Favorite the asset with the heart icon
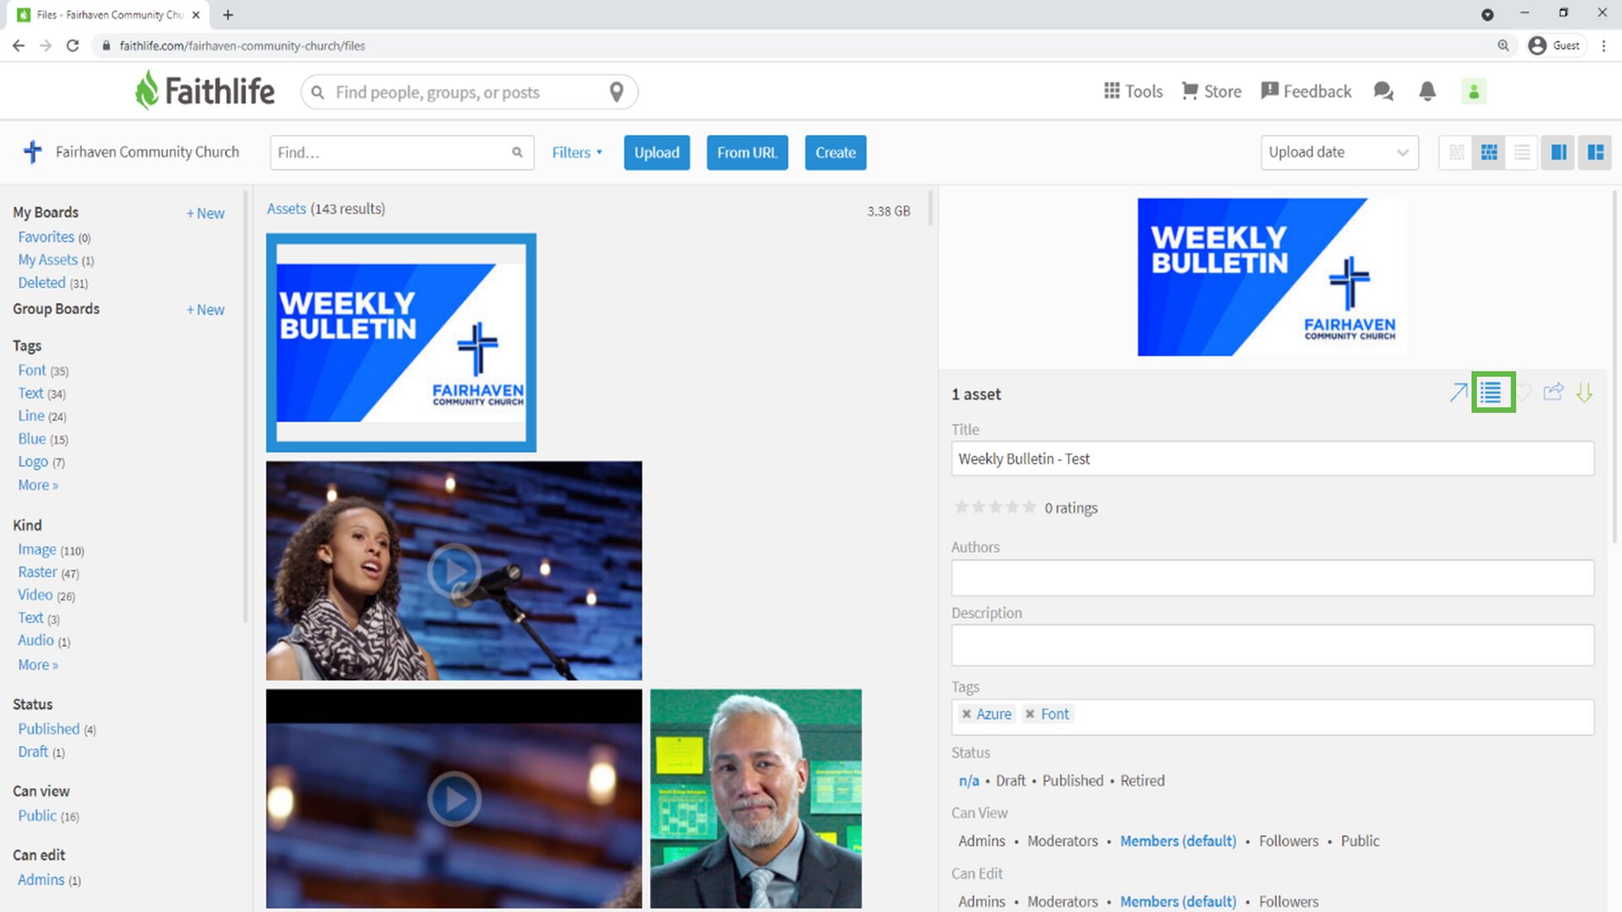This screenshot has height=912, width=1622. [1524, 393]
